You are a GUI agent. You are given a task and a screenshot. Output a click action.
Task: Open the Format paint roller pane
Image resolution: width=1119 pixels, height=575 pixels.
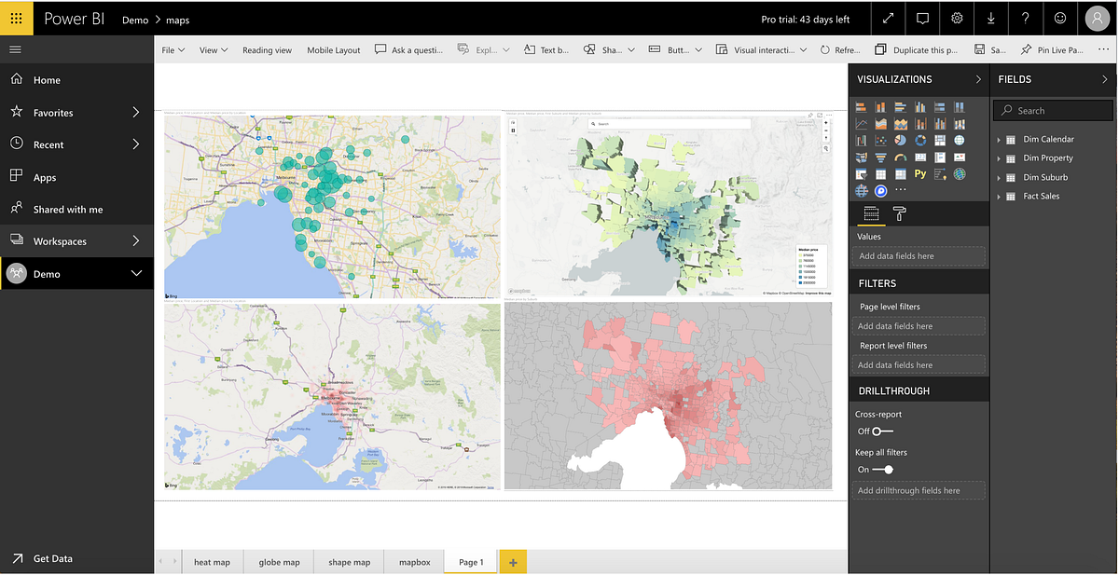coord(898,214)
